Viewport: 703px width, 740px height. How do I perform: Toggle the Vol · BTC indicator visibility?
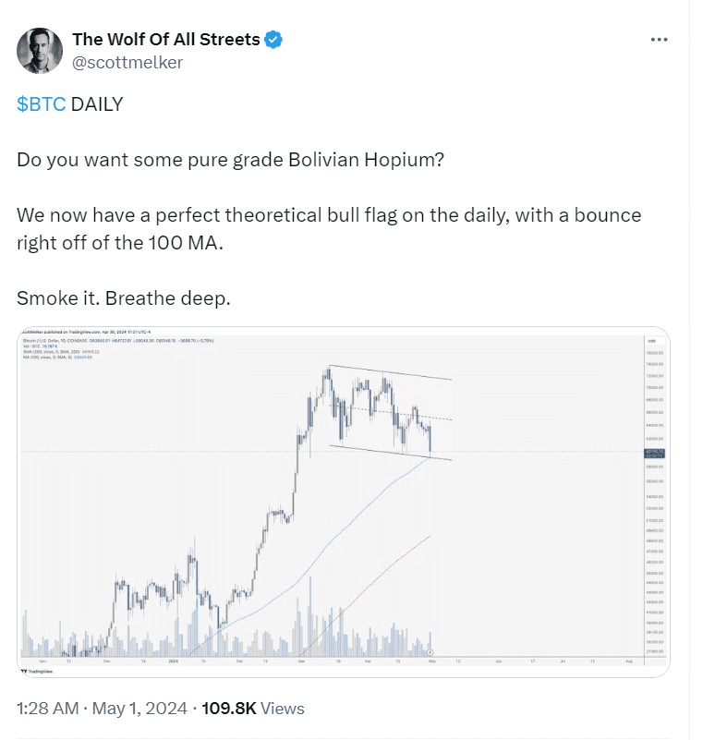pos(30,346)
